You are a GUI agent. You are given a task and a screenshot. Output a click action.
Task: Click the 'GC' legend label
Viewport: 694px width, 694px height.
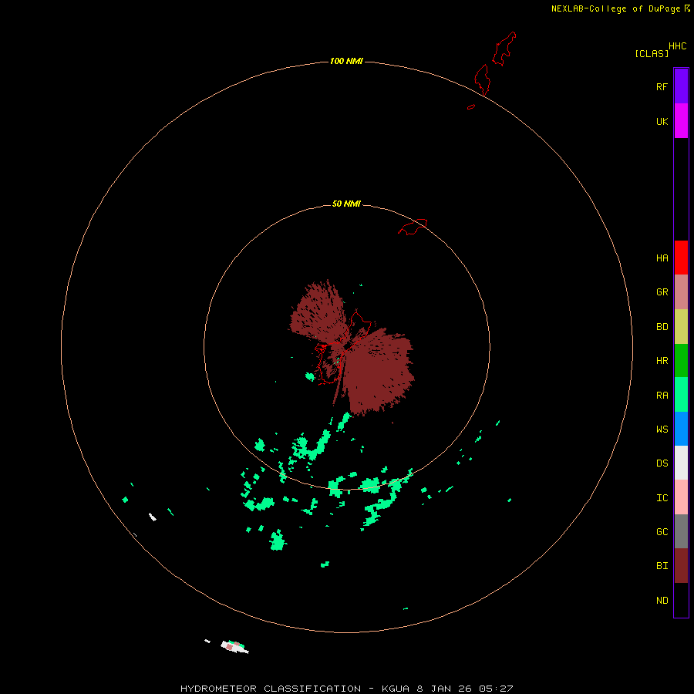pos(662,532)
